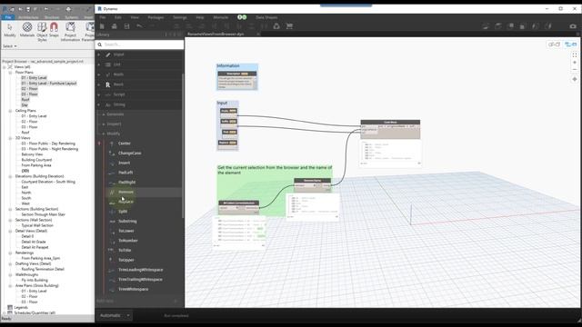Click Dynamo Undo toolbar icon
The image size is (582, 327).
click(x=139, y=26)
